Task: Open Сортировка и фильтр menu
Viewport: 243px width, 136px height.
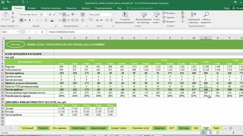Action: (x=194, y=18)
